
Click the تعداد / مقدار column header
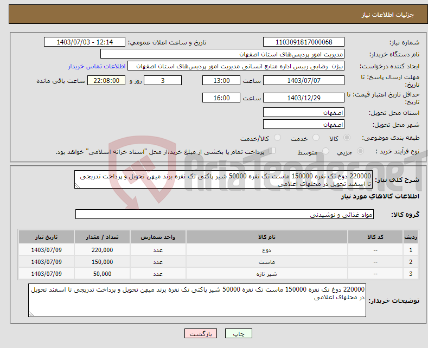[102, 237]
